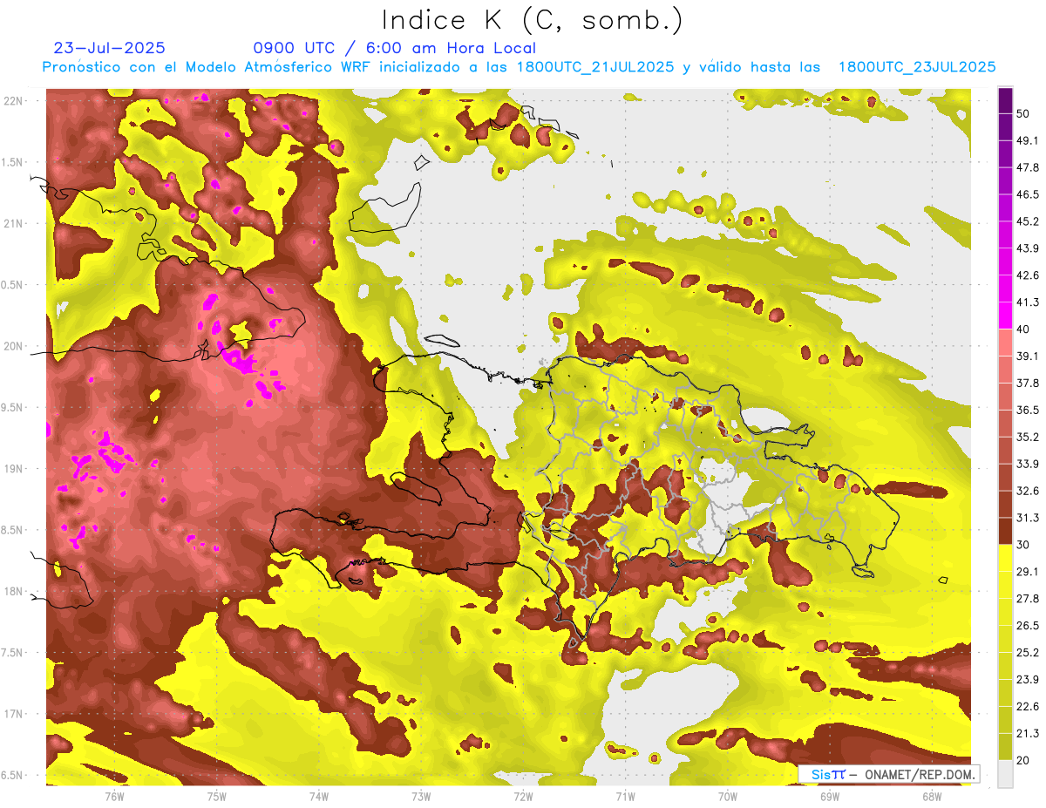Image resolution: width=1046 pixels, height=808 pixels.
Task: Click the colorbar value label 40
Action: click(1023, 329)
